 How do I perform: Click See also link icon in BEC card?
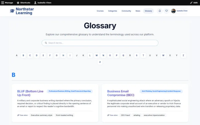click(108, 115)
